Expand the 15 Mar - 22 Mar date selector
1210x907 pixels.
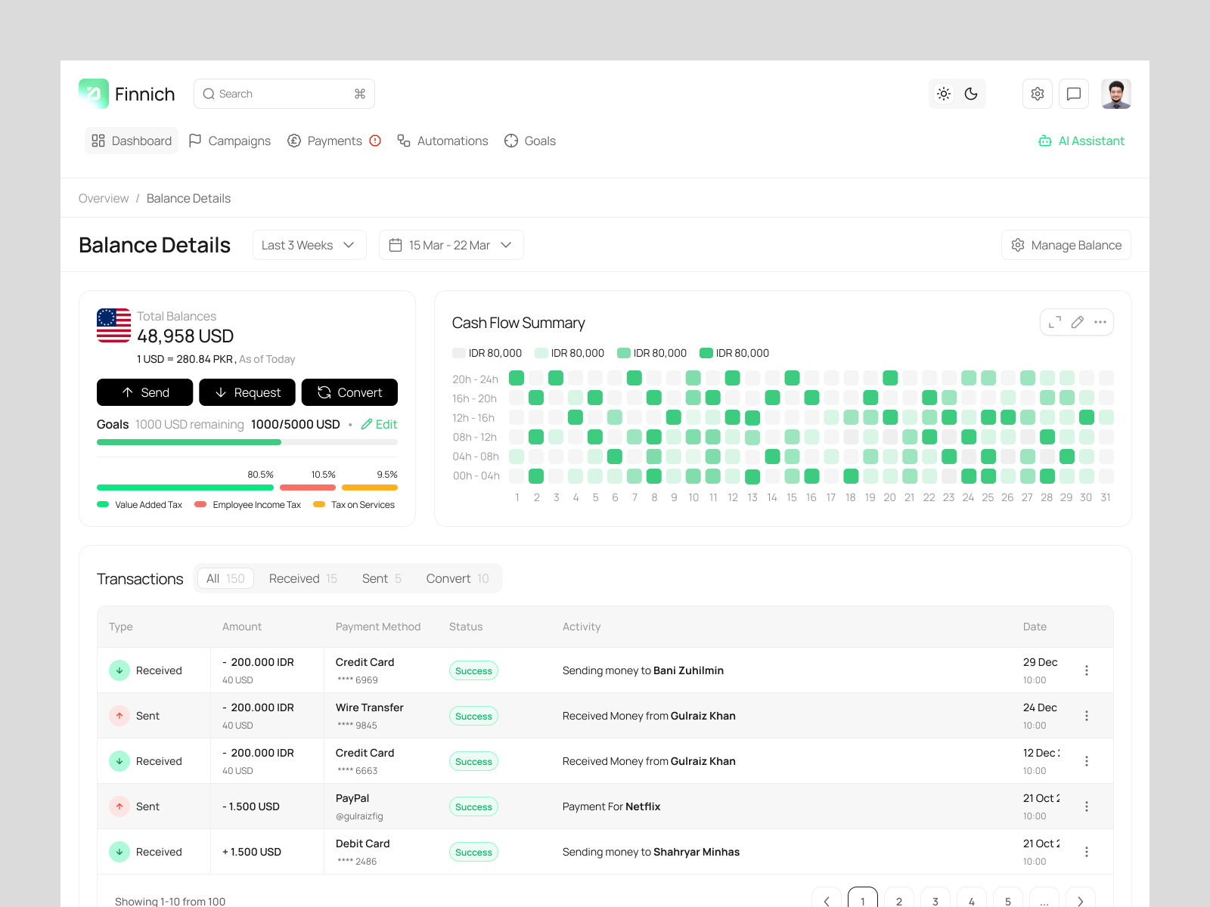point(451,244)
